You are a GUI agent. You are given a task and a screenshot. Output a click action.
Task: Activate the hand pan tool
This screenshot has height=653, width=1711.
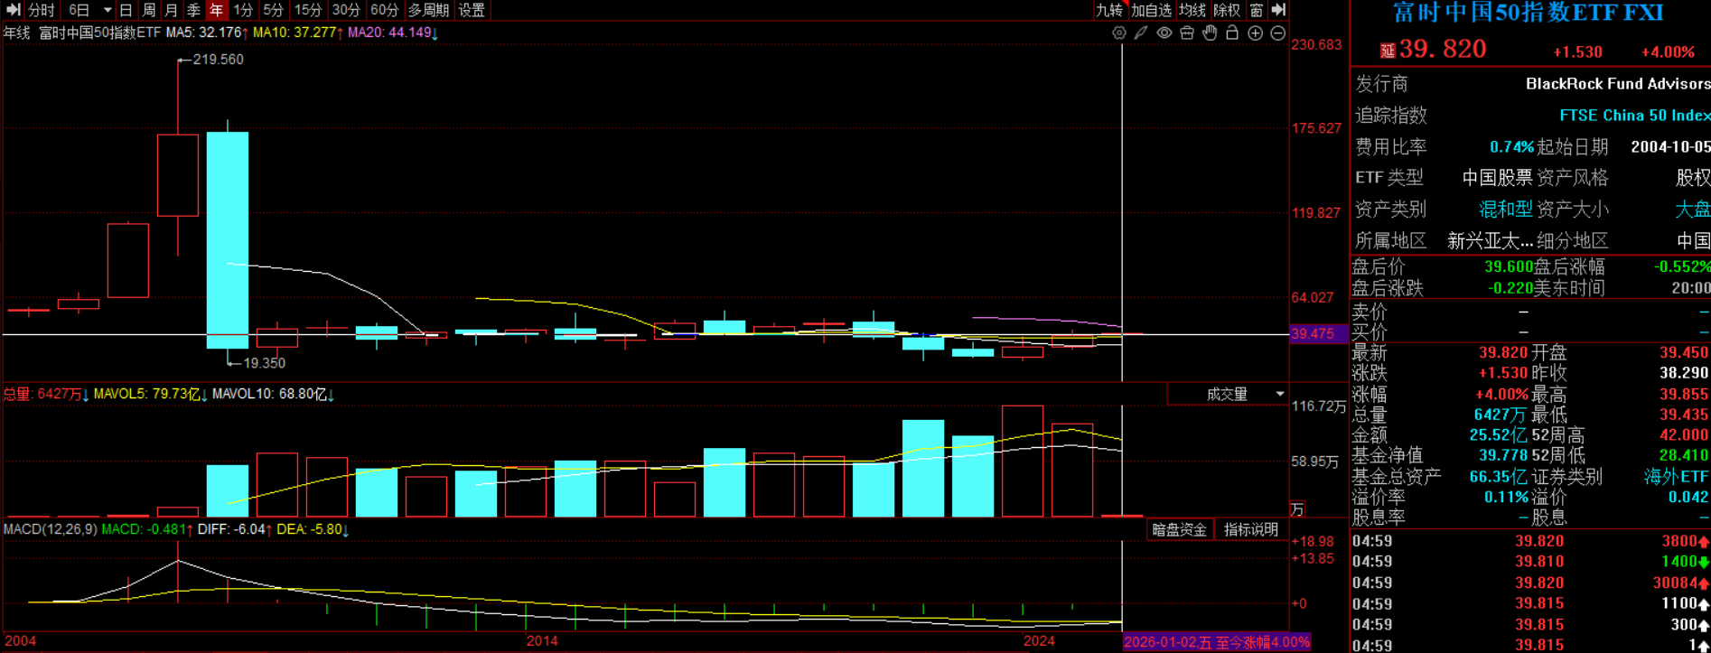click(1210, 33)
